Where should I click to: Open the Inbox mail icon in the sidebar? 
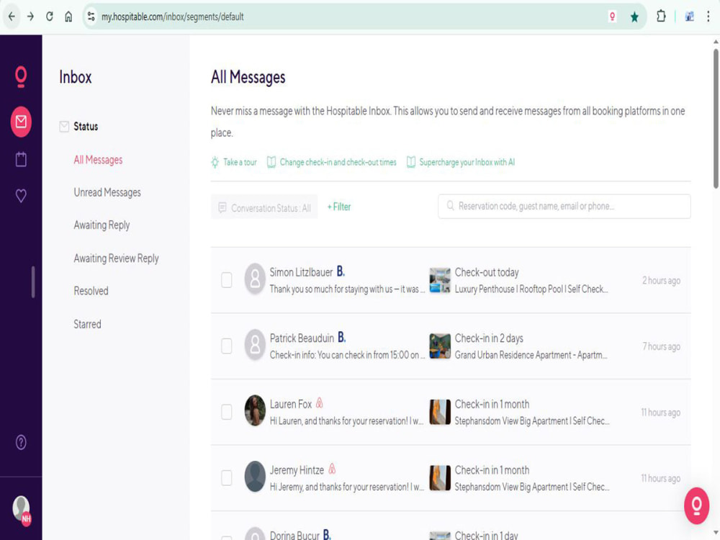pos(21,122)
